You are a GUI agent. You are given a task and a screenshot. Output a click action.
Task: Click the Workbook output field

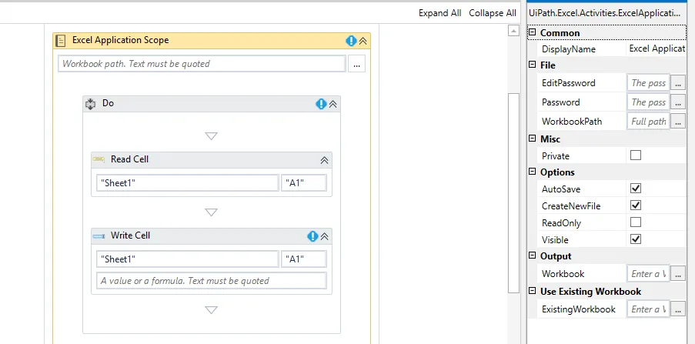(x=649, y=274)
